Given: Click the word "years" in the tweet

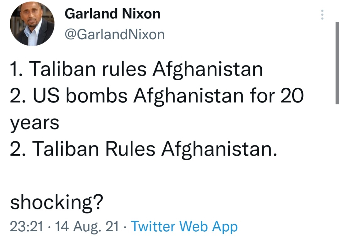Looking at the screenshot, I should 35,123.
